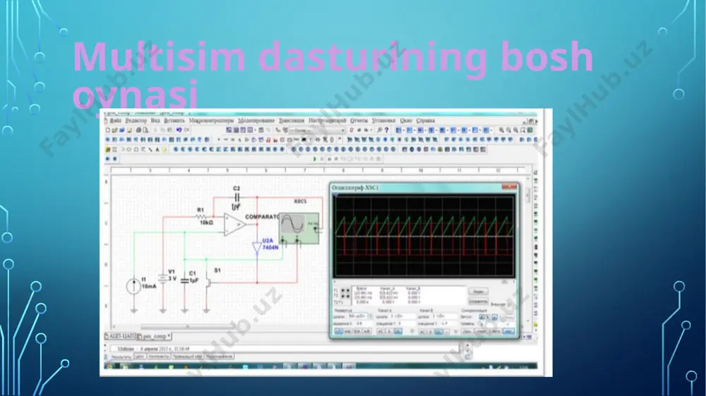The height and width of the screenshot is (396, 706).
Task: Start simulation with the green Run icon
Action: tap(314, 159)
